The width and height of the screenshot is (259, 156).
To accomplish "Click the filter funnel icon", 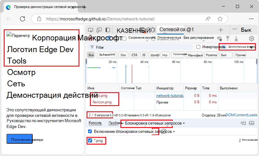I will pos(92,47).
